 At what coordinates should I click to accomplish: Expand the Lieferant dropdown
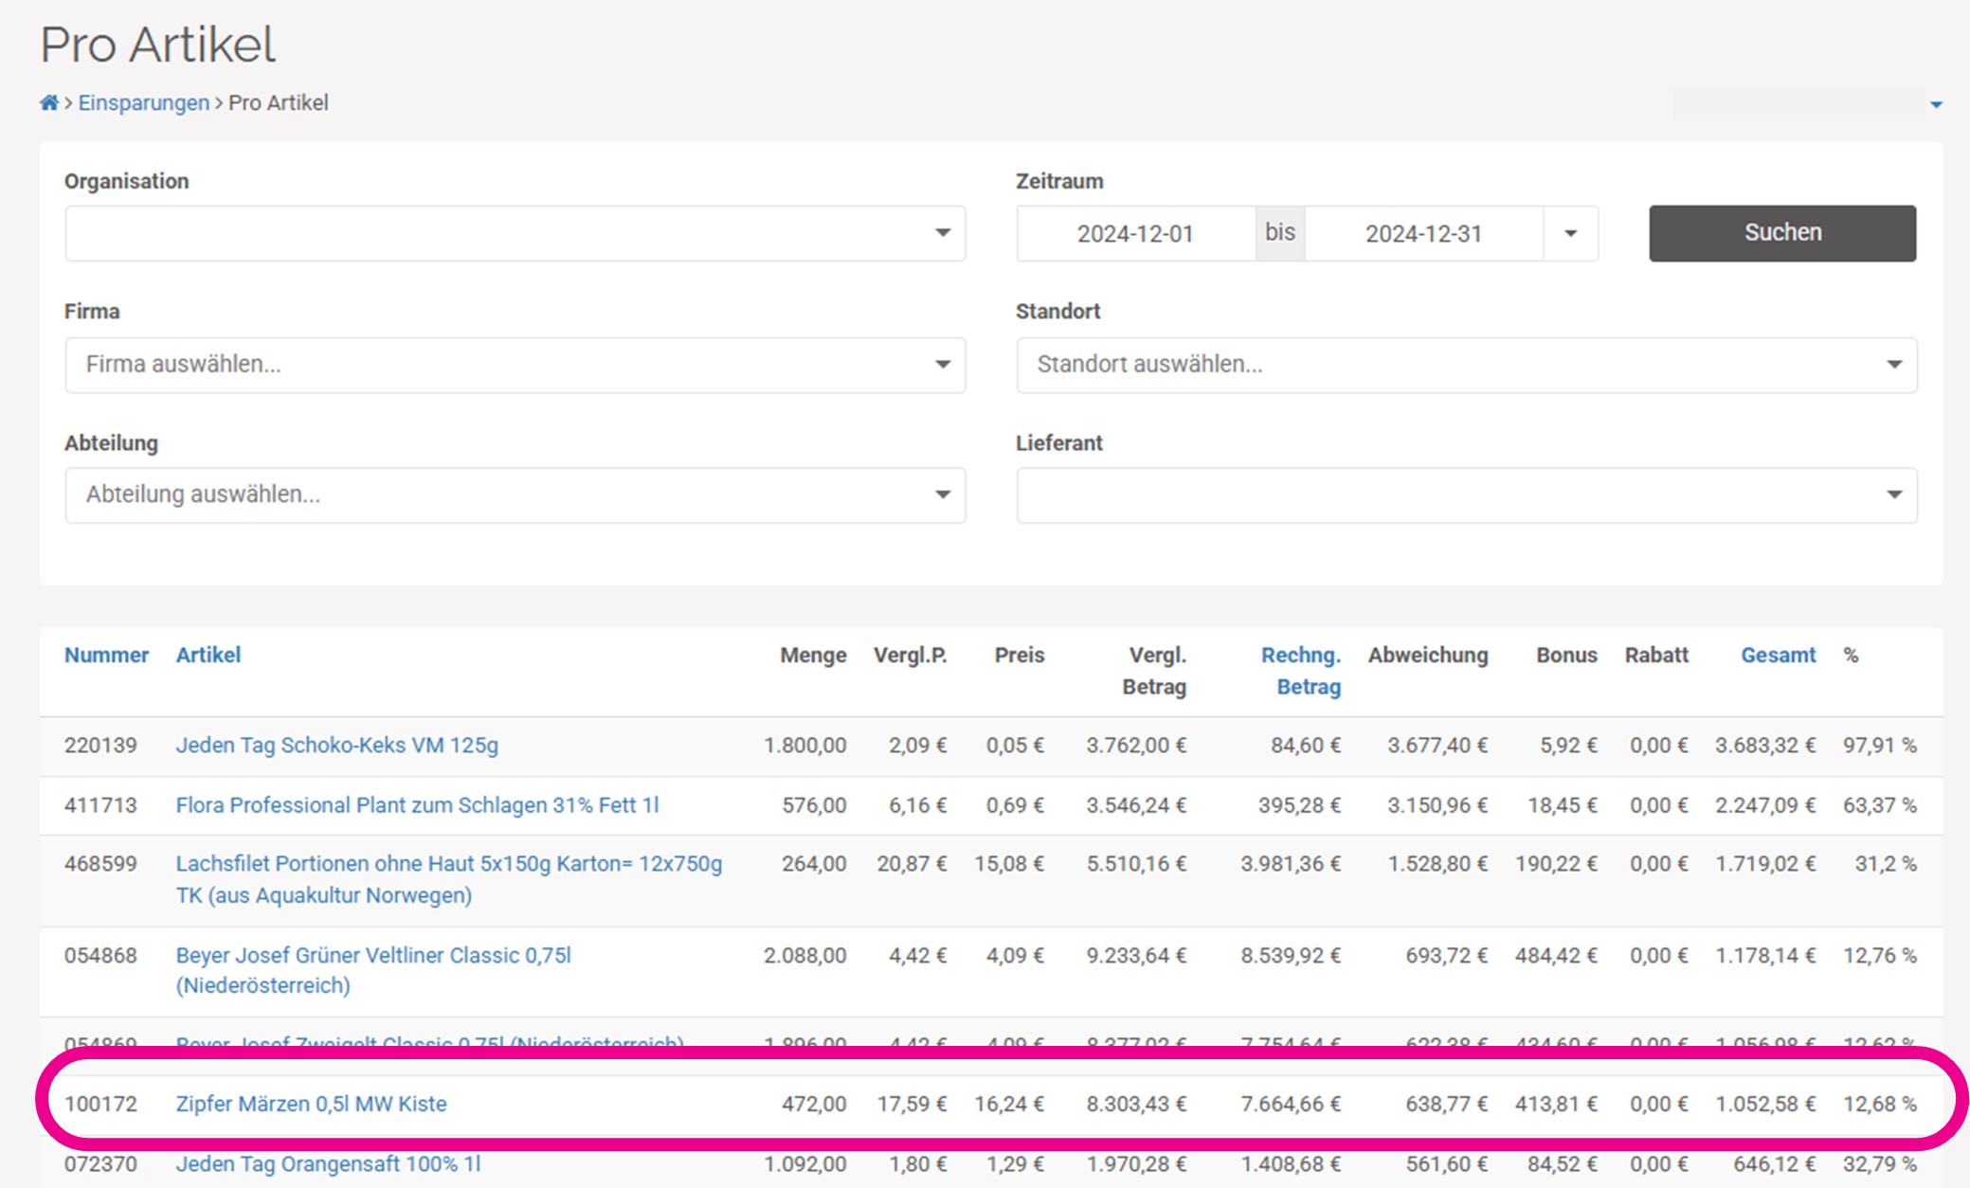pos(1467,495)
